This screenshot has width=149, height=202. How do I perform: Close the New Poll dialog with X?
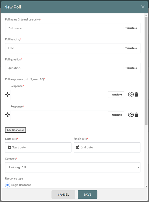coord(143,7)
